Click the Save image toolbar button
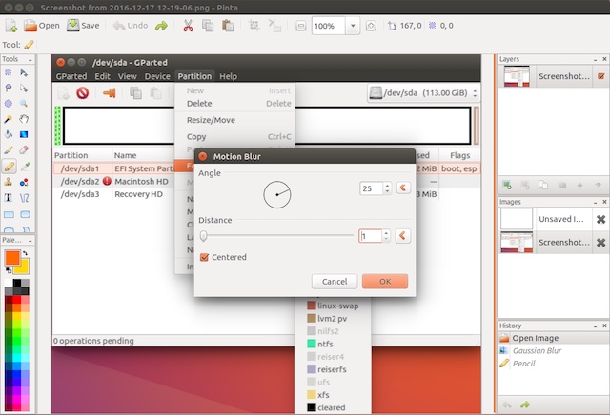The width and height of the screenshot is (610, 415). [x=83, y=26]
